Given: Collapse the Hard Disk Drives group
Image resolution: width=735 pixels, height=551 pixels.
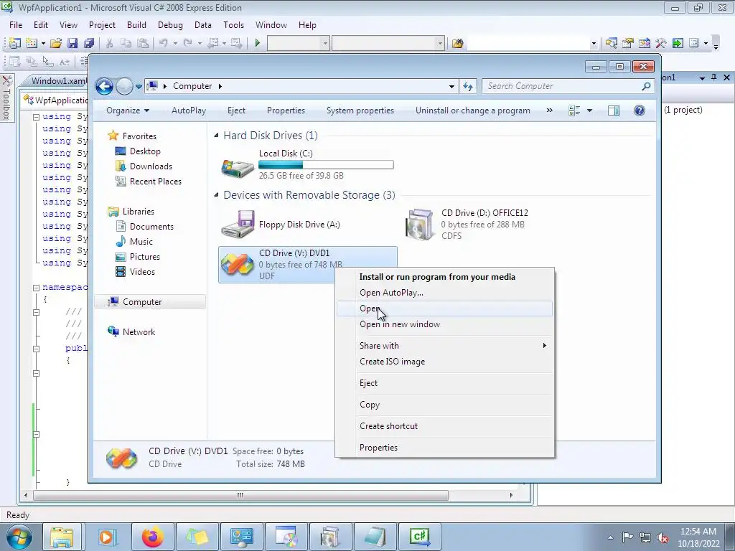Looking at the screenshot, I should click(216, 136).
